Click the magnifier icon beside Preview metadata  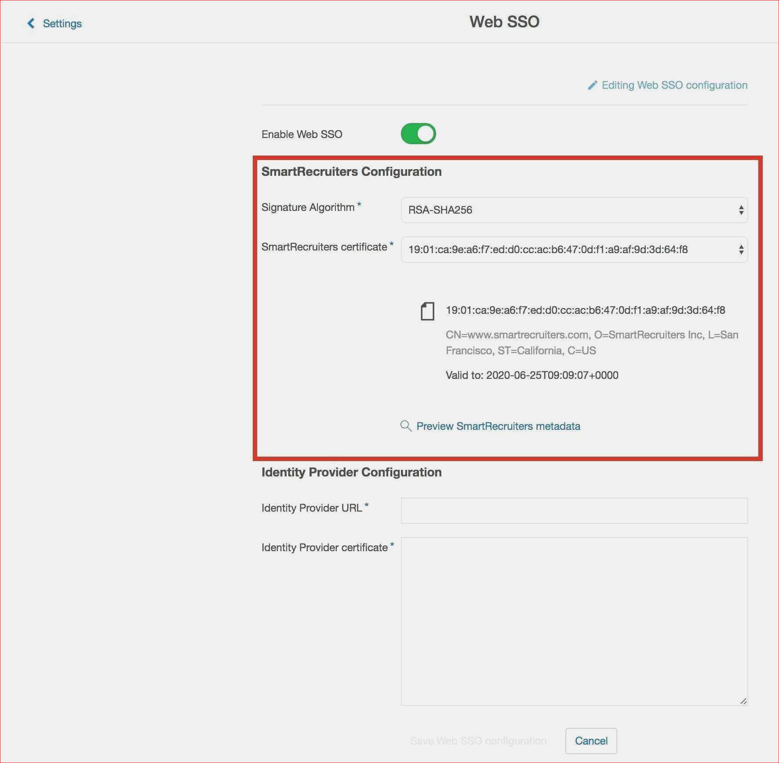pos(406,426)
